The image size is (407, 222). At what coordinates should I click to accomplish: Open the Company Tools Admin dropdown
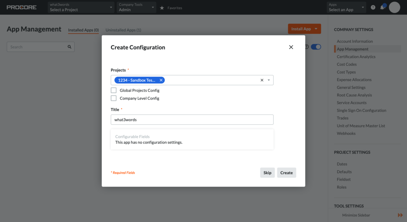coord(136,7)
